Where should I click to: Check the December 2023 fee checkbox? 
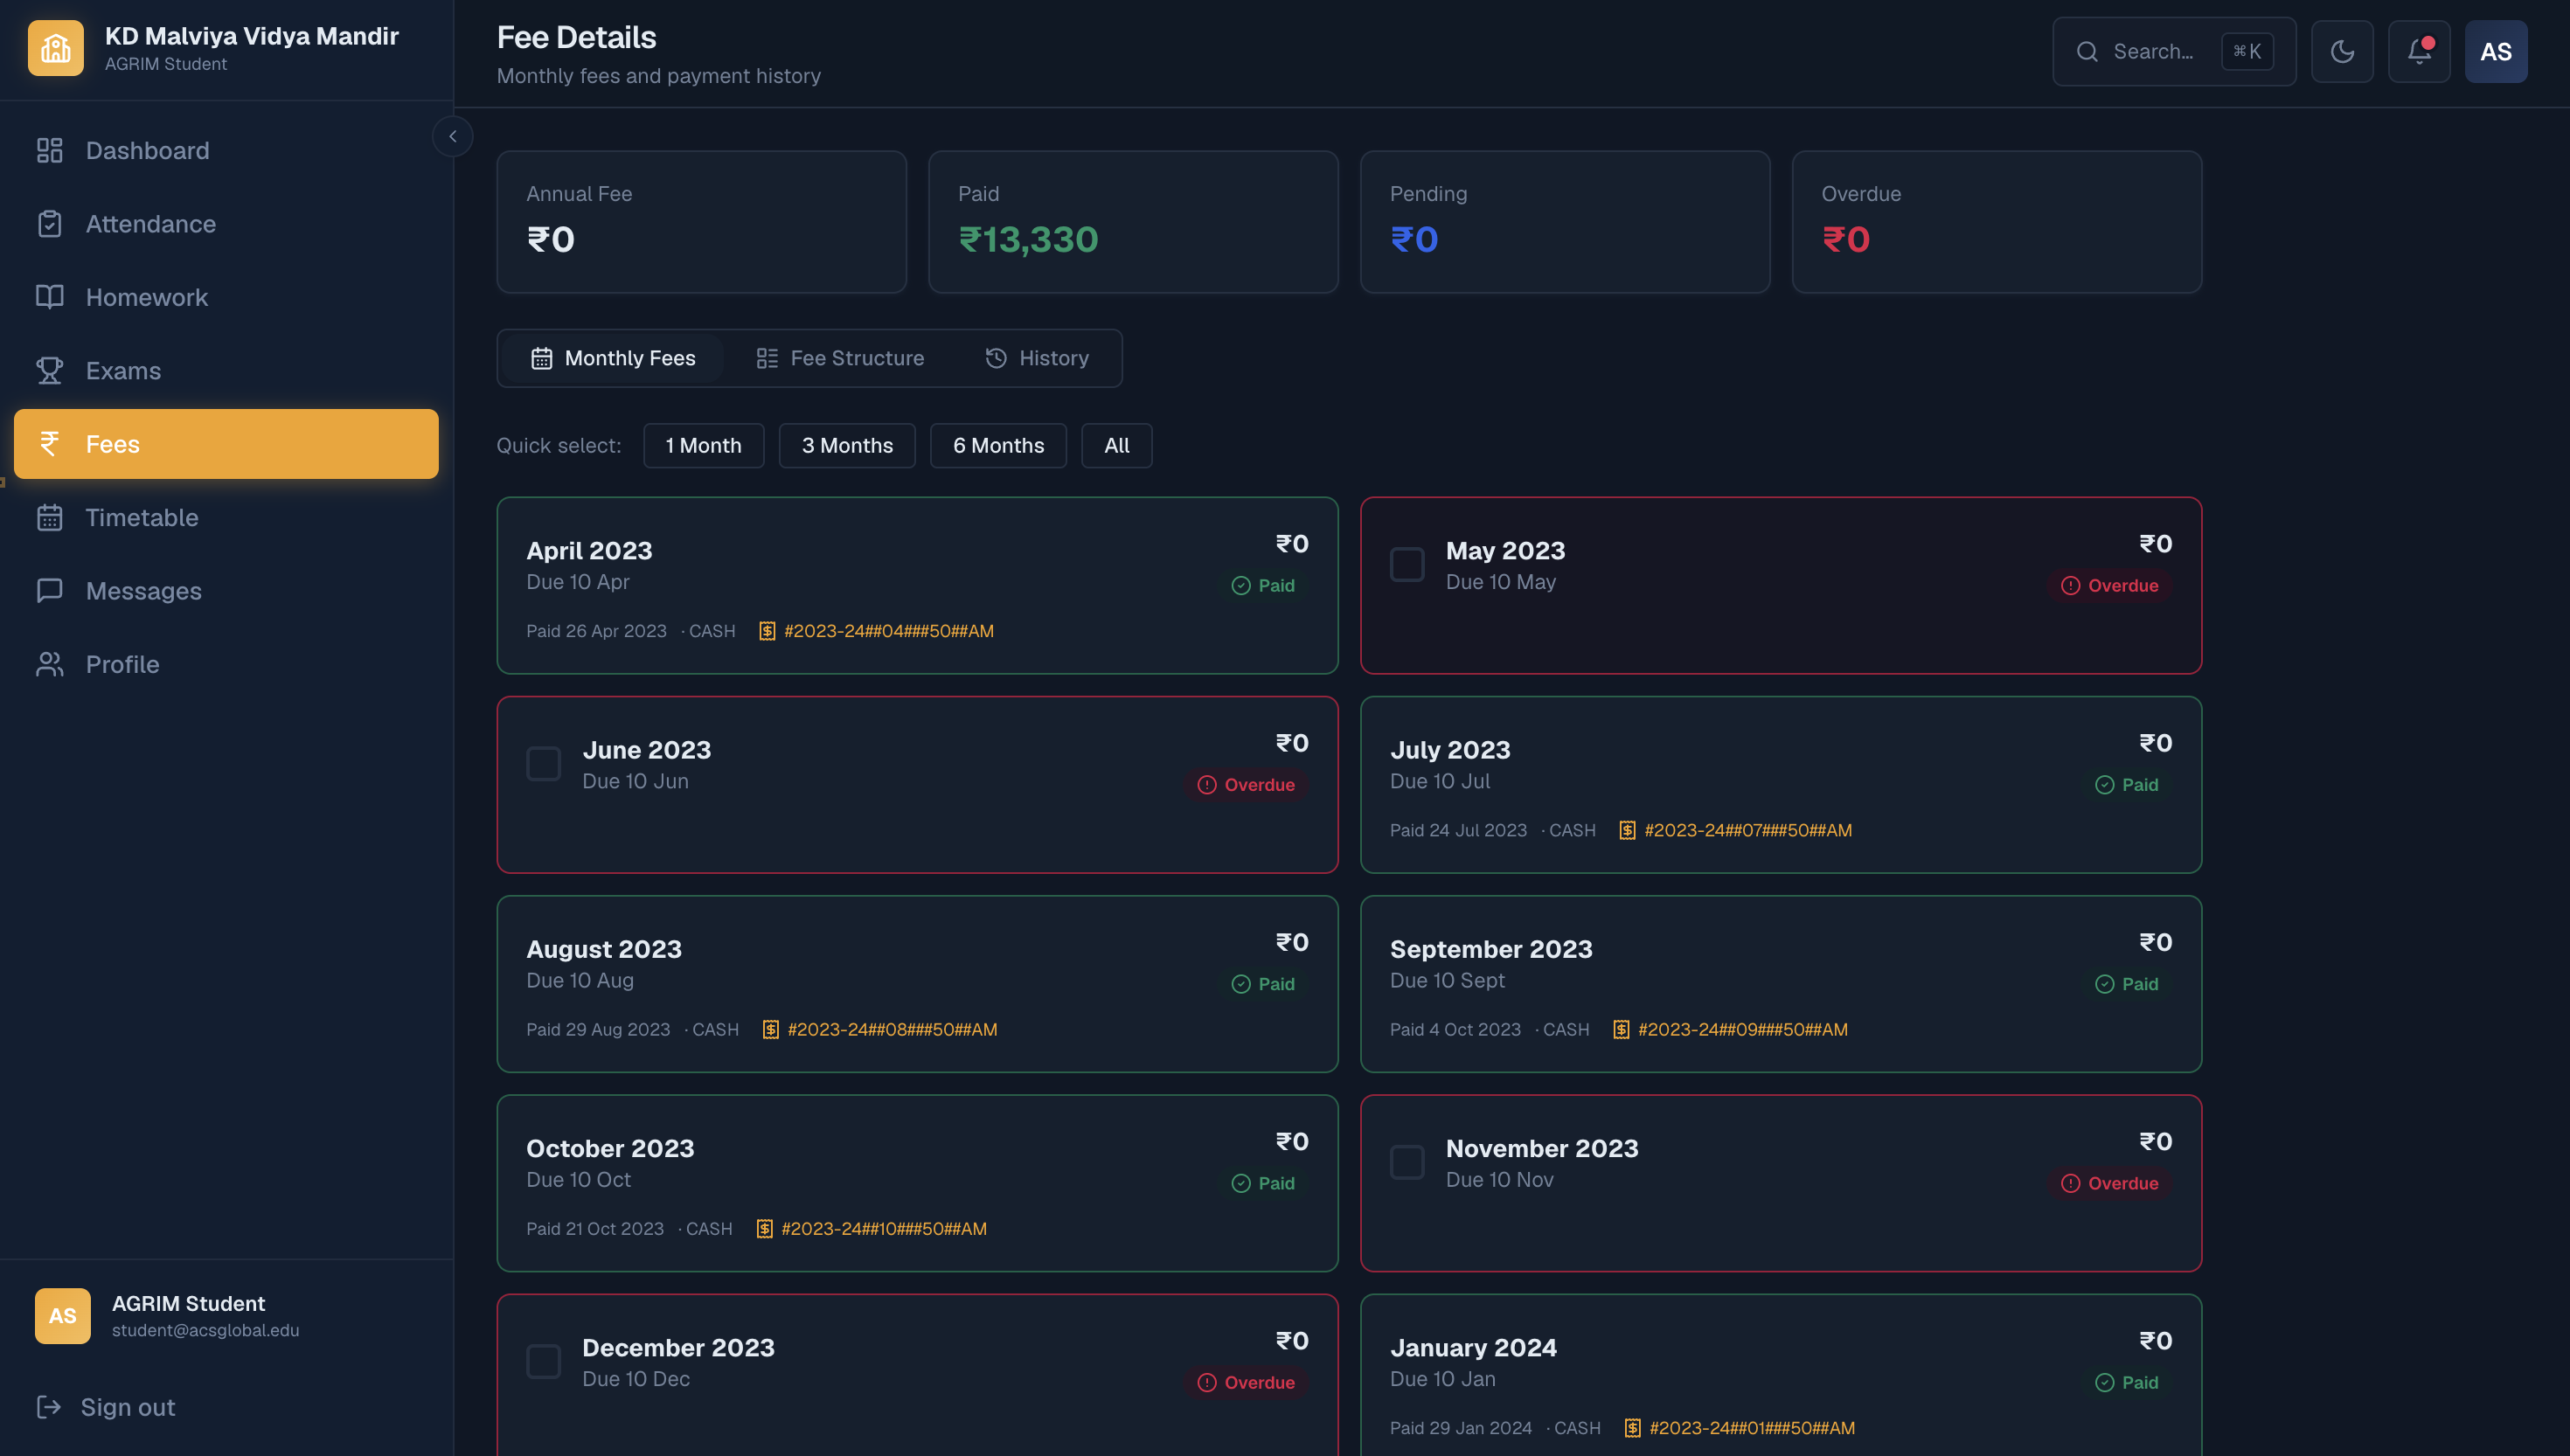pos(544,1361)
